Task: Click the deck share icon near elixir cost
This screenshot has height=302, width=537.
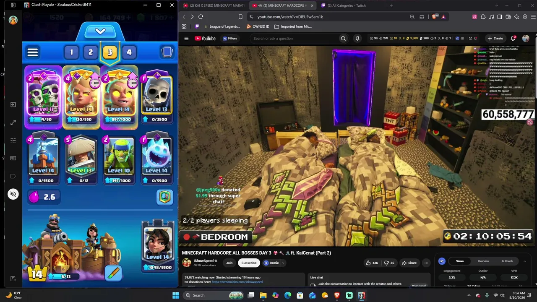Action: (164, 197)
